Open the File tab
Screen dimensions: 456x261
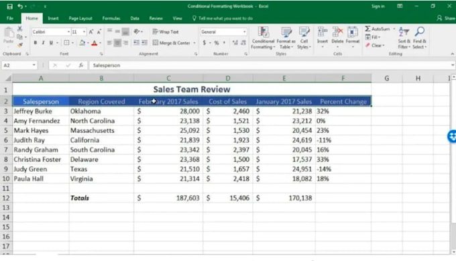(x=10, y=18)
